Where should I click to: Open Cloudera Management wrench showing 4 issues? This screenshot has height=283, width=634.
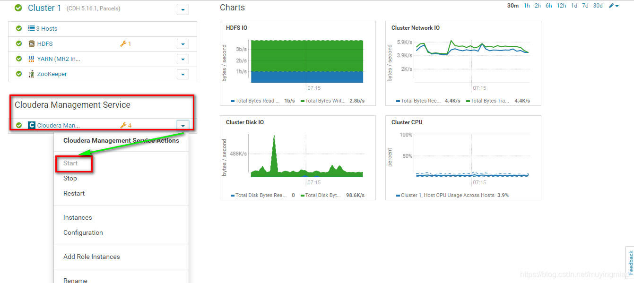(x=126, y=125)
